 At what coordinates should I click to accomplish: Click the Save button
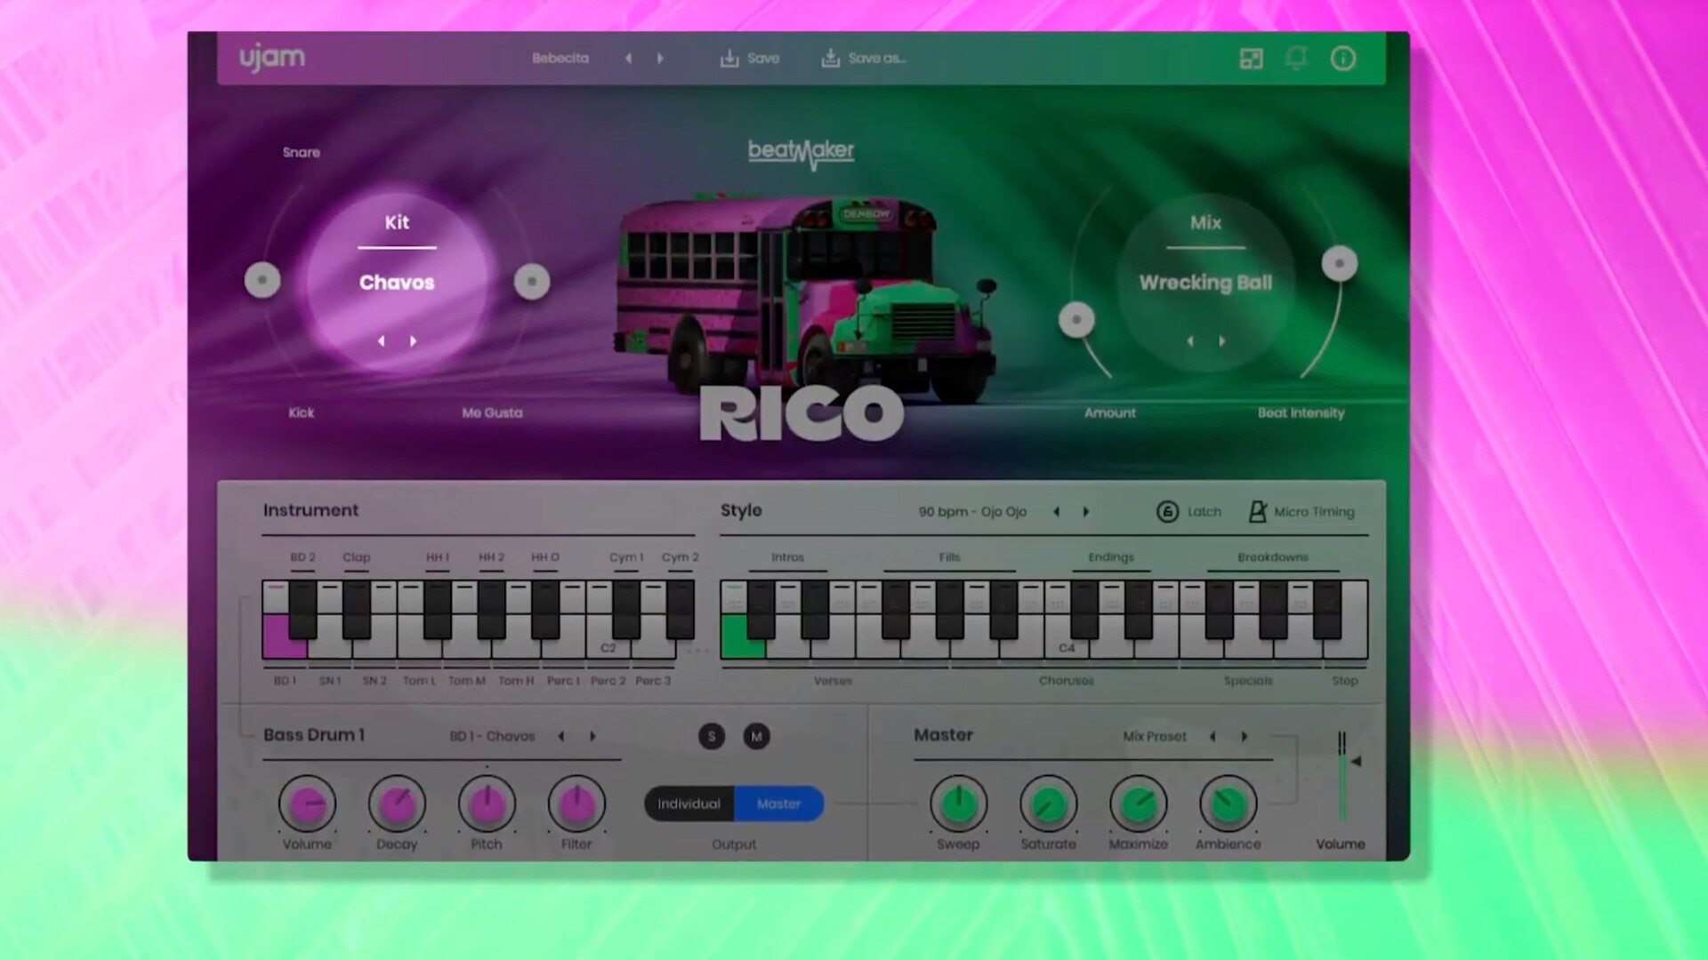point(750,59)
